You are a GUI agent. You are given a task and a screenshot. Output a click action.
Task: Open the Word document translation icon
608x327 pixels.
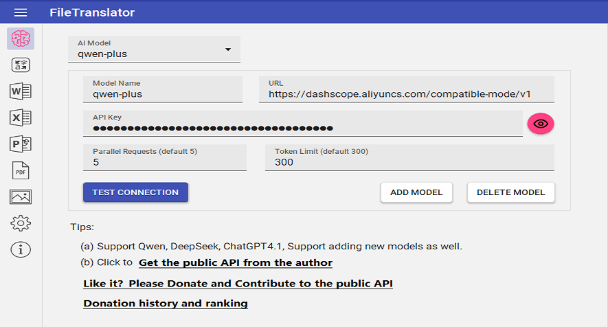21,91
